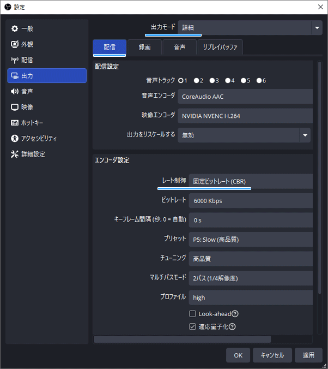This screenshot has width=328, height=369.
Task: Click the キーフレーム間隔 0 s field
Action: click(x=251, y=220)
